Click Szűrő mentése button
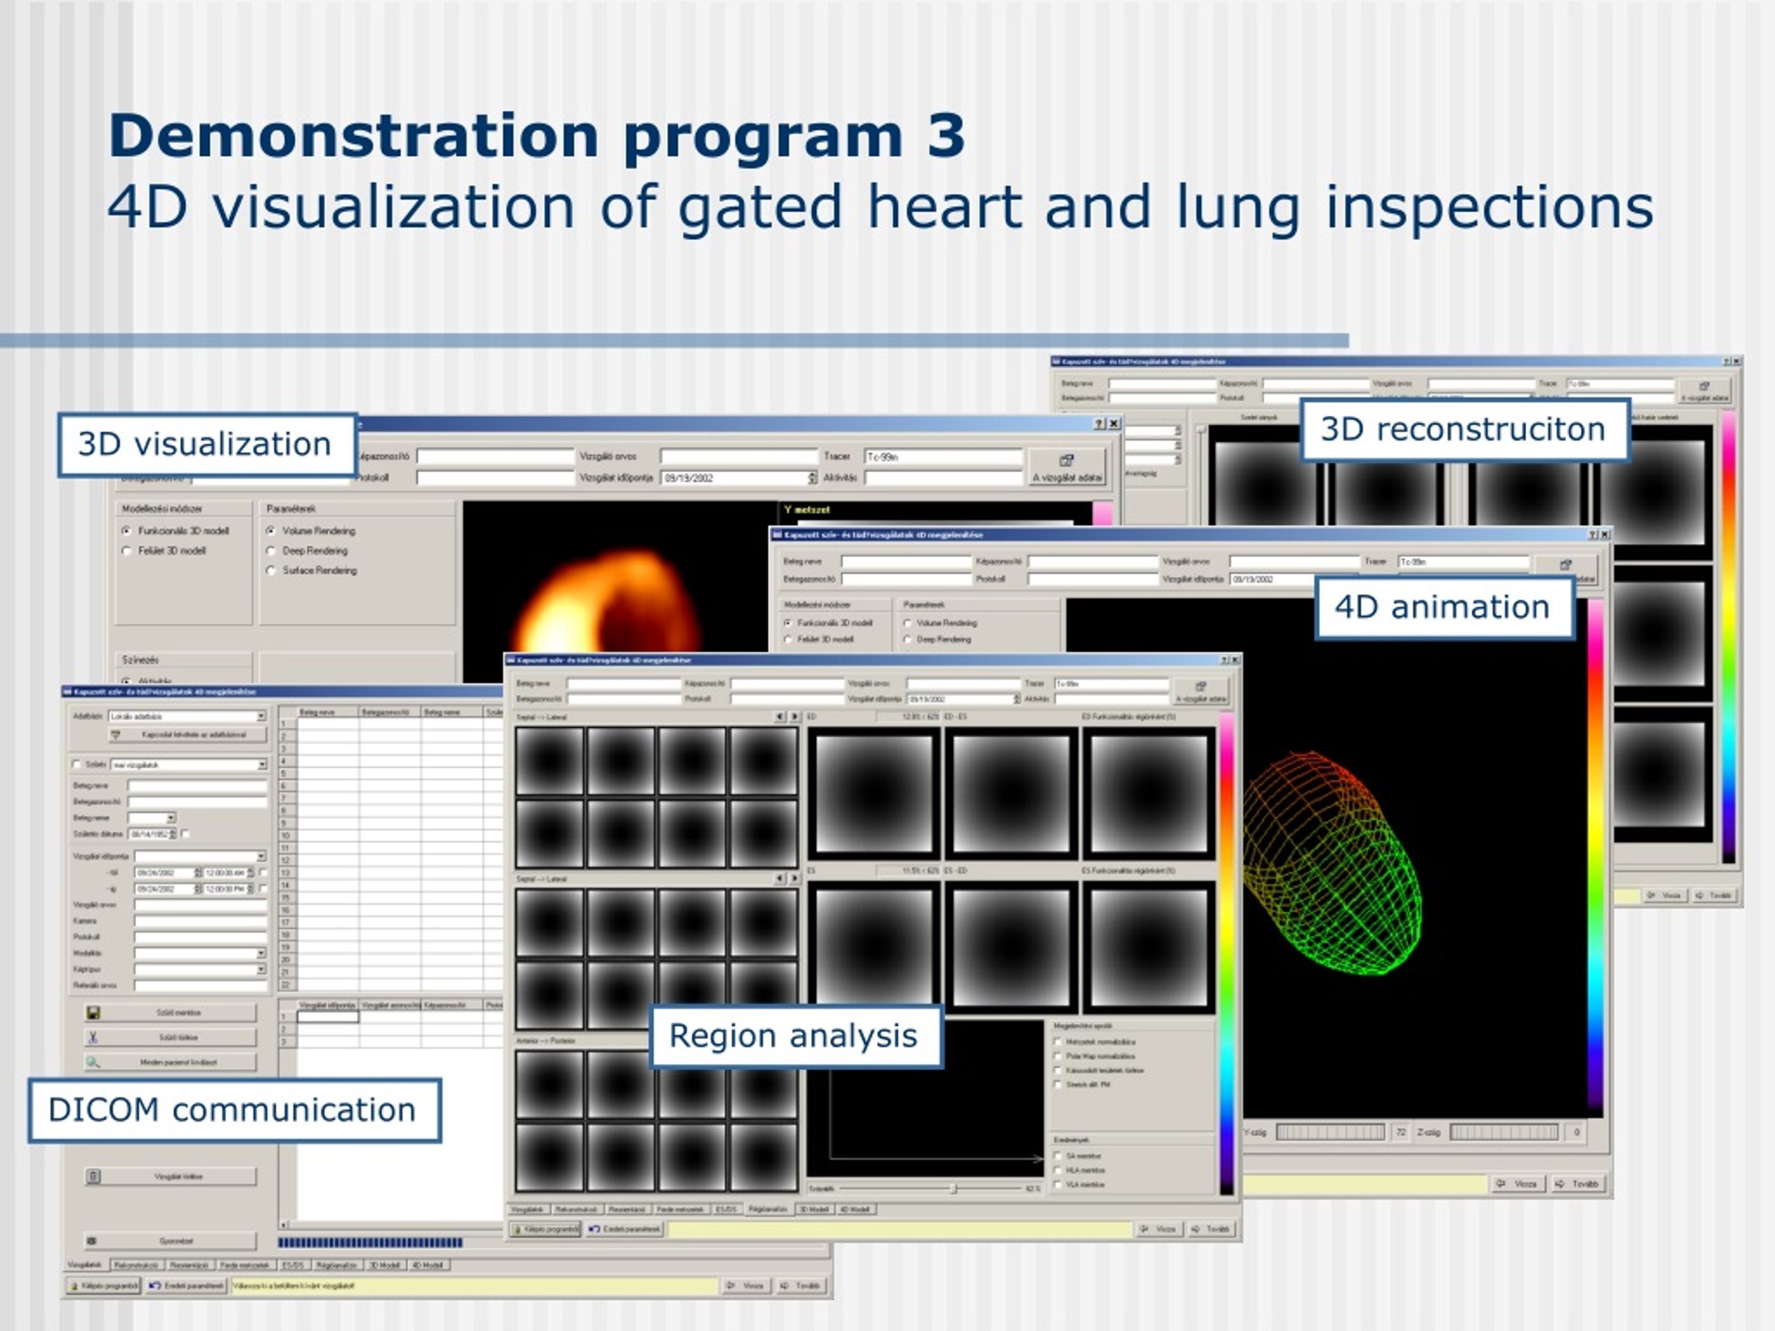 [171, 1013]
